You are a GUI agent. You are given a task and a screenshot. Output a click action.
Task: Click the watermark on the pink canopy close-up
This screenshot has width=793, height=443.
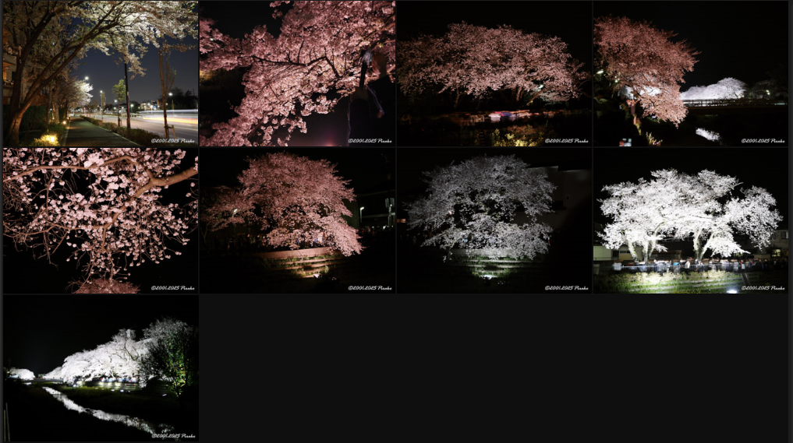point(370,141)
